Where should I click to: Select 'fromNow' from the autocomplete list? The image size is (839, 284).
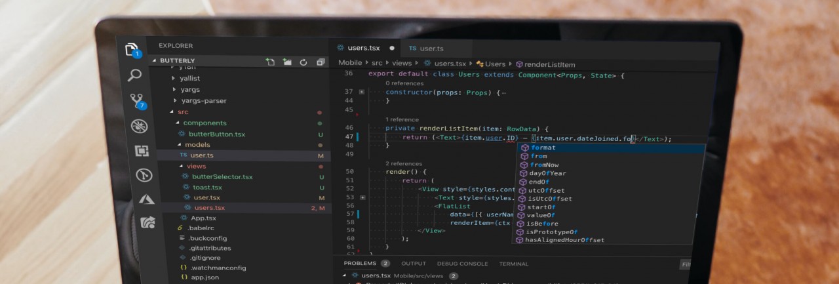coord(545,165)
